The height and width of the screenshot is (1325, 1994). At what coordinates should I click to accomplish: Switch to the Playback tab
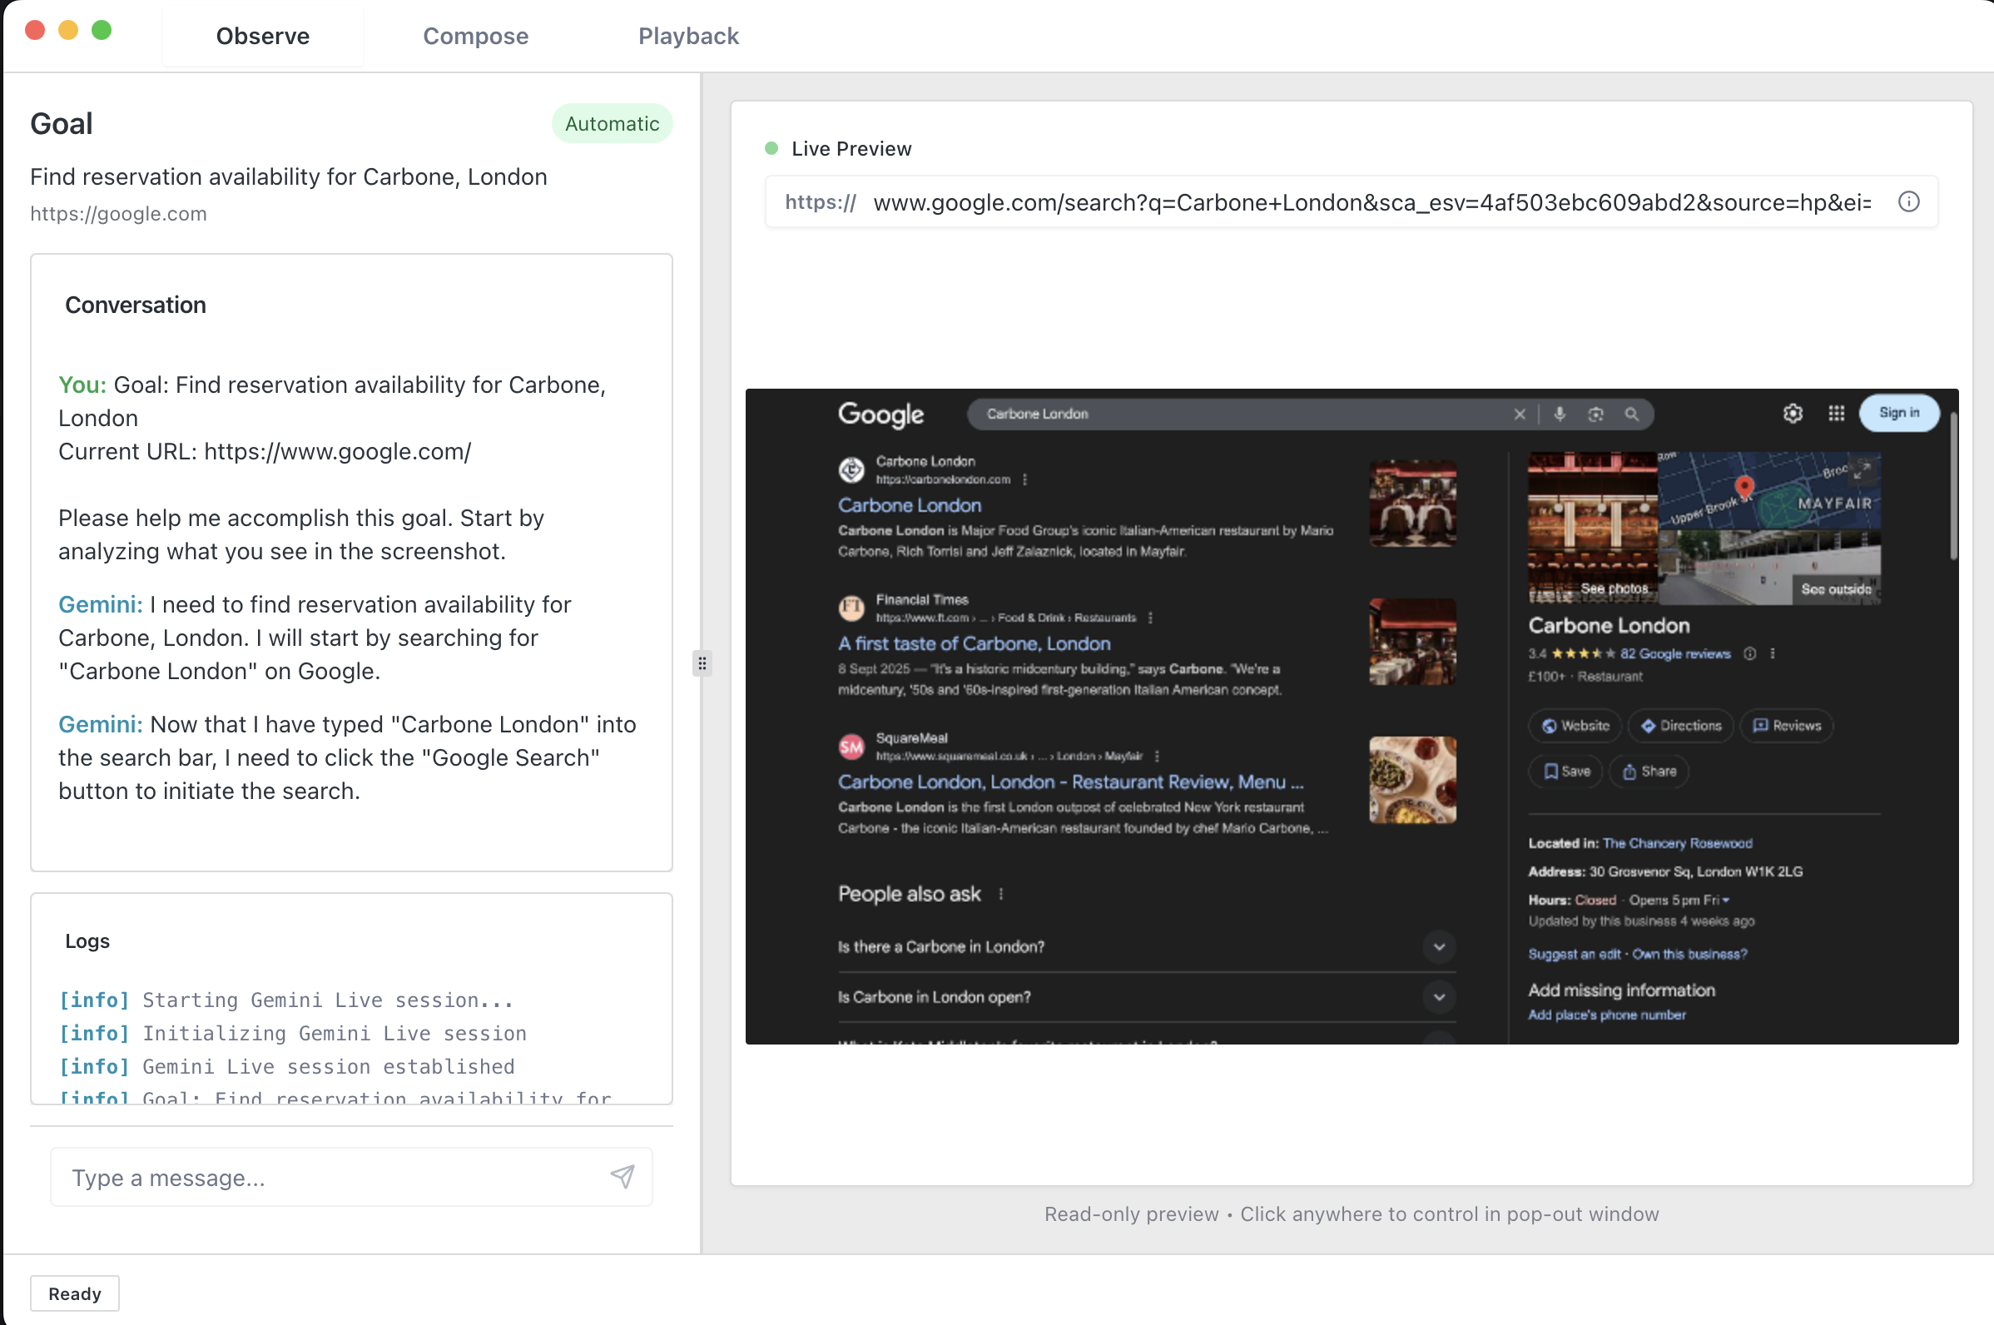[x=687, y=36]
